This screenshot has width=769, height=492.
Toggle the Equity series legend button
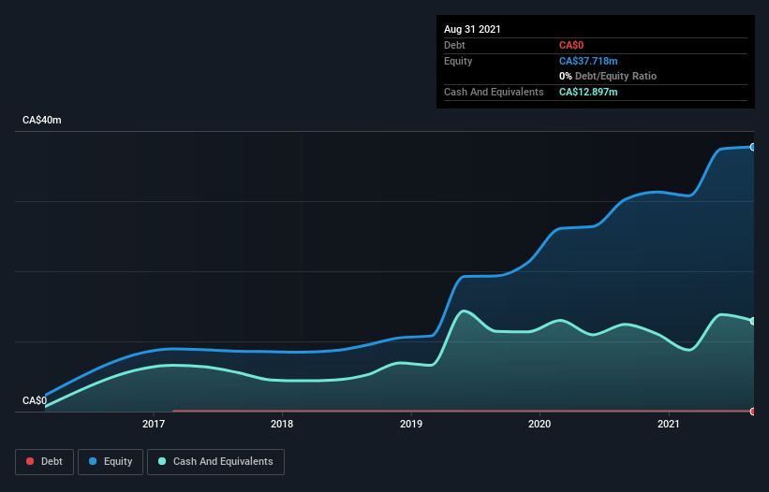111,462
